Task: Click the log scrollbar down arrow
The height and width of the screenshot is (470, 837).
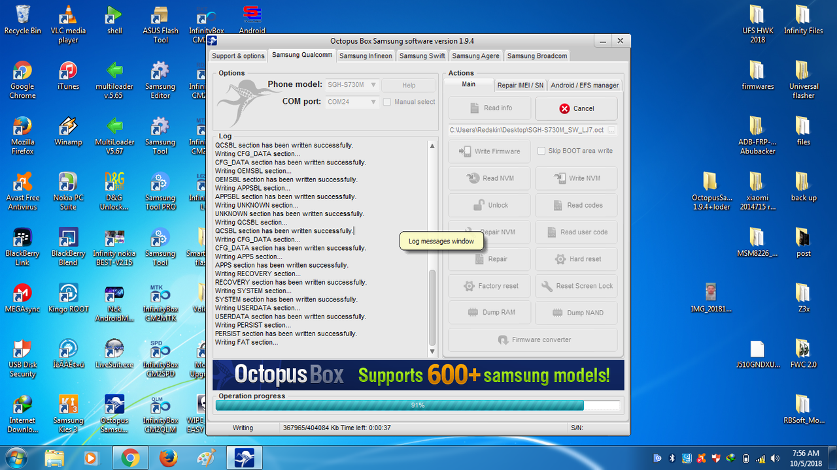Action: coord(432,351)
